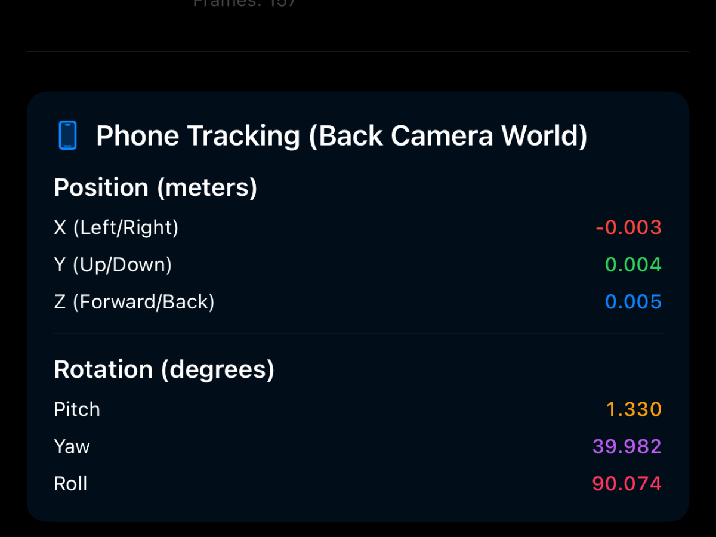The image size is (716, 537).
Task: Tap the Z (Forward/Back) label
Action: click(x=134, y=302)
